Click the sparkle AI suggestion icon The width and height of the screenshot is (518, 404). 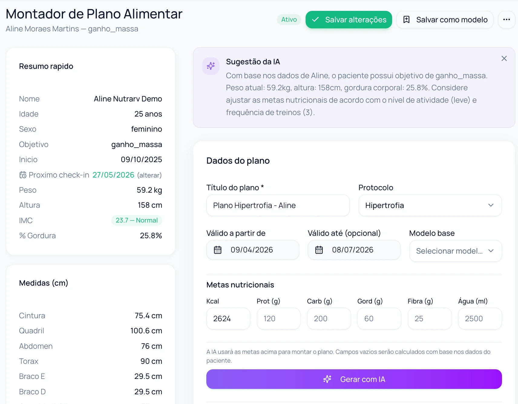[211, 66]
